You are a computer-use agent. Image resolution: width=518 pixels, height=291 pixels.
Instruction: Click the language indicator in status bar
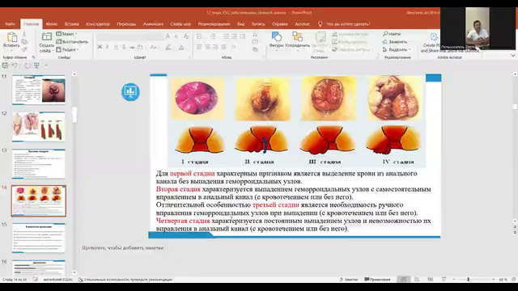coord(57,280)
